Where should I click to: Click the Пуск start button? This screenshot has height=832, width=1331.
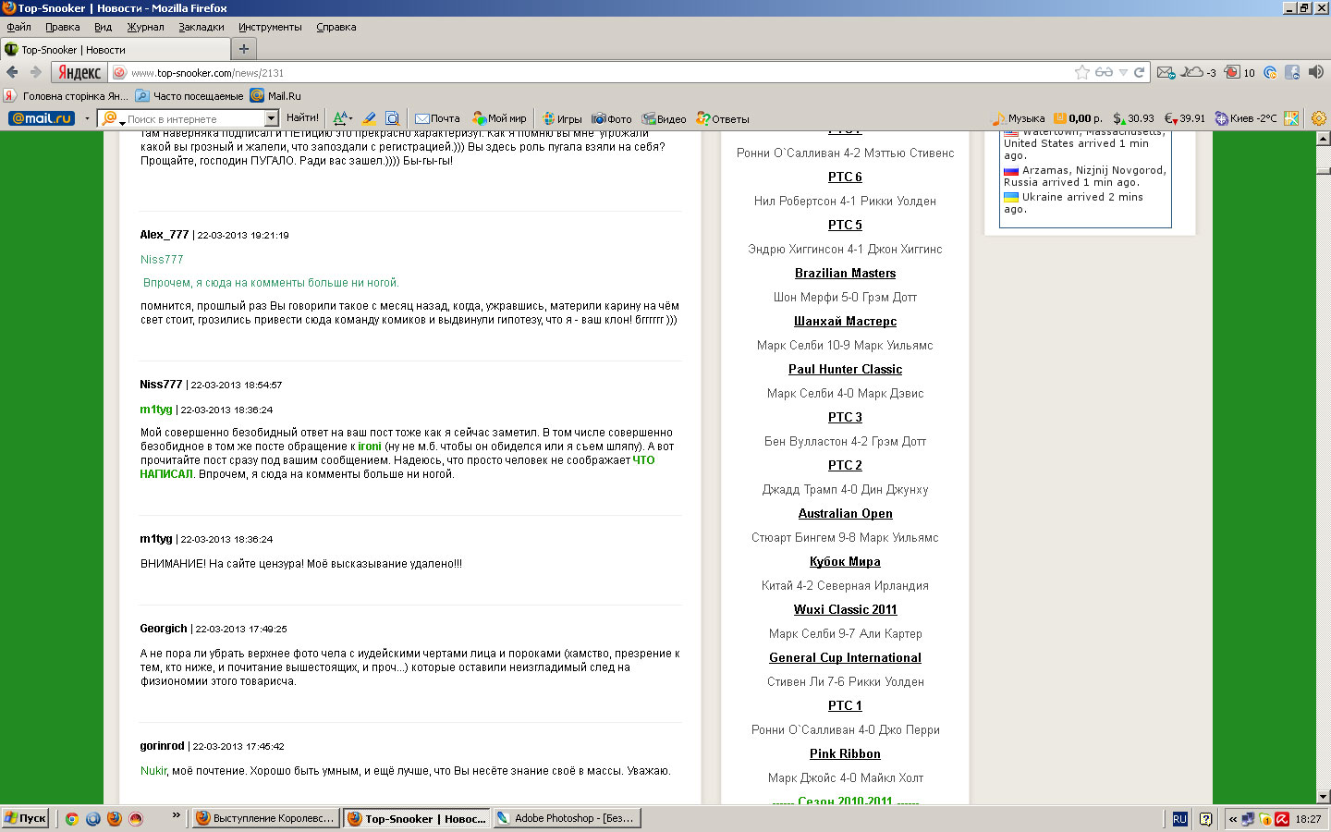coord(25,818)
